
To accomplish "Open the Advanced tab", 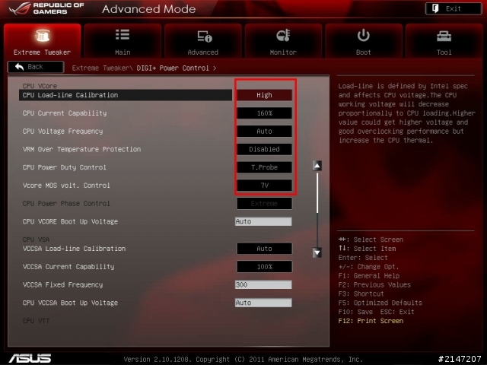I will pyautogui.click(x=203, y=40).
